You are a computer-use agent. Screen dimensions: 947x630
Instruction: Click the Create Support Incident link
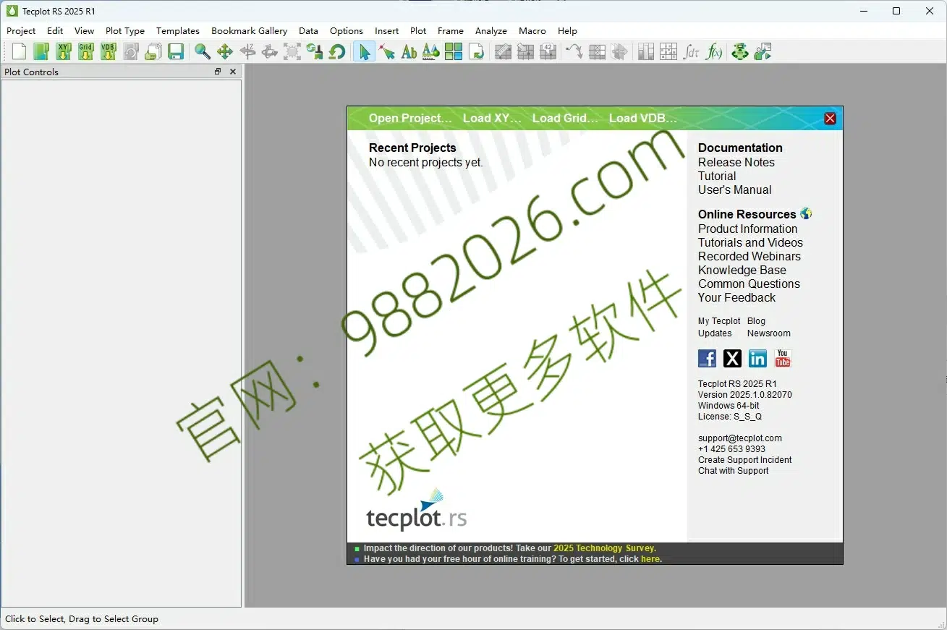click(x=745, y=460)
